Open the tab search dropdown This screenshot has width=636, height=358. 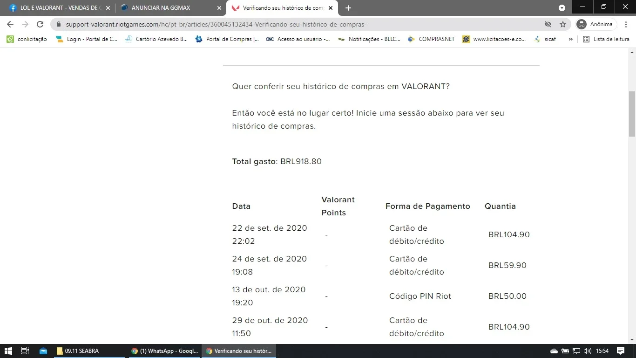[x=562, y=8]
